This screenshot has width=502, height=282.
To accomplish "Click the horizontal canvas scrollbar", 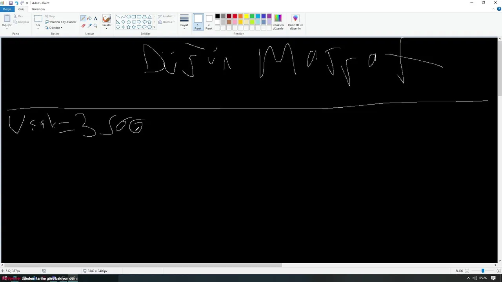I will (143, 265).
